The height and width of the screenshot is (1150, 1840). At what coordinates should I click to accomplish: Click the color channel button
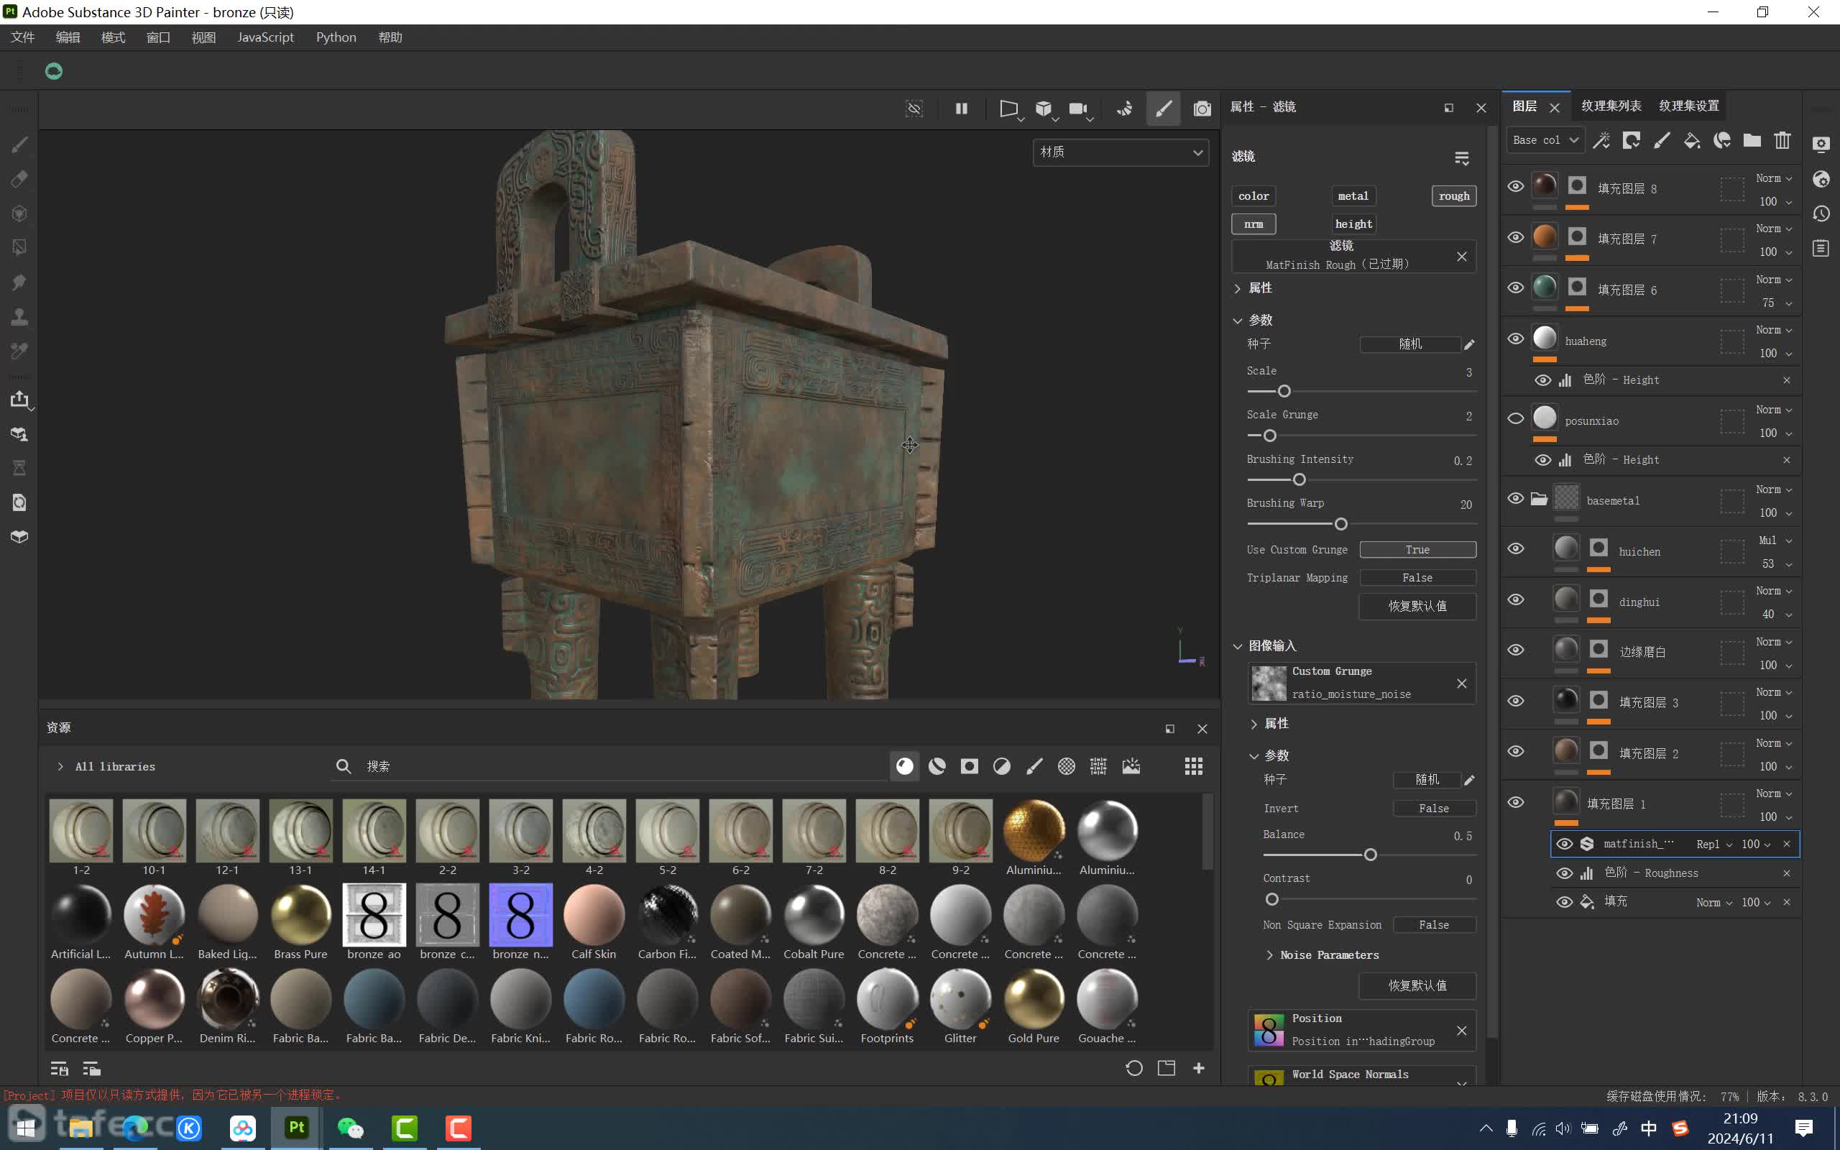1253,195
